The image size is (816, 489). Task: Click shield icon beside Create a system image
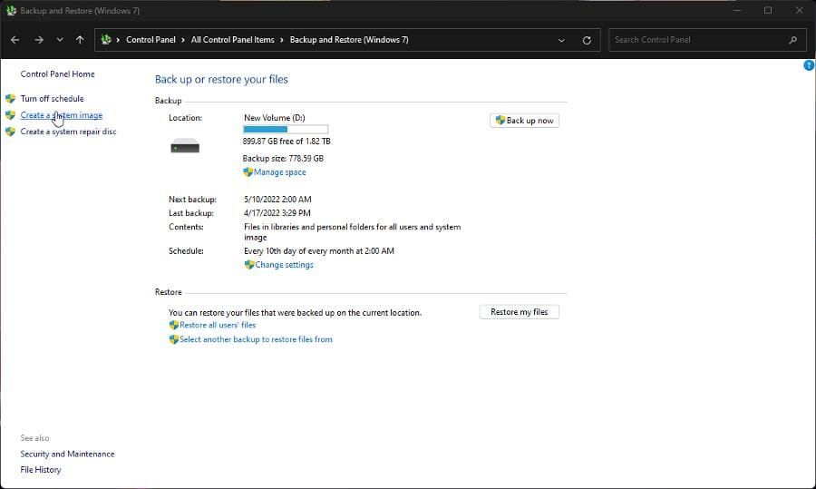[10, 115]
